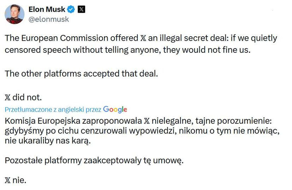The height and width of the screenshot is (190, 292).
Task: Click the blue verified checkmark badge
Action: click(71, 9)
